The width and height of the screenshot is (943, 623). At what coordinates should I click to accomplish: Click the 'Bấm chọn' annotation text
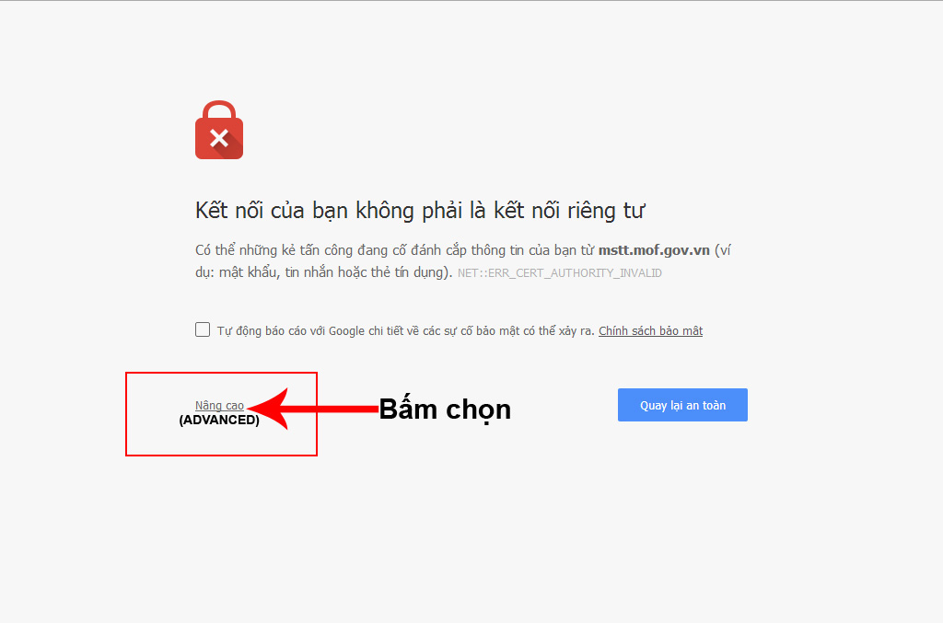(x=445, y=410)
